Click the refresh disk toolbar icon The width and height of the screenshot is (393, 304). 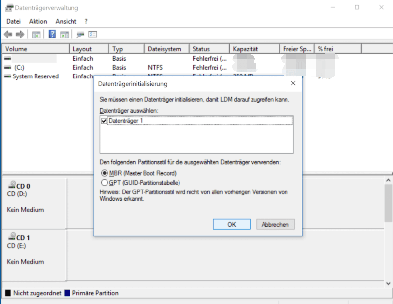point(80,34)
